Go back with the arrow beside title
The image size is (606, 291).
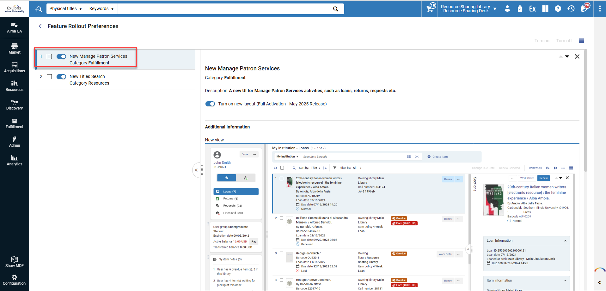pos(40,26)
